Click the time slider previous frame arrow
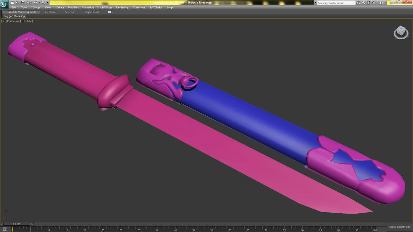This screenshot has height=232, width=413. [2, 224]
